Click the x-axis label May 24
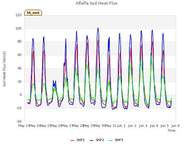 (x=35, y=126)
